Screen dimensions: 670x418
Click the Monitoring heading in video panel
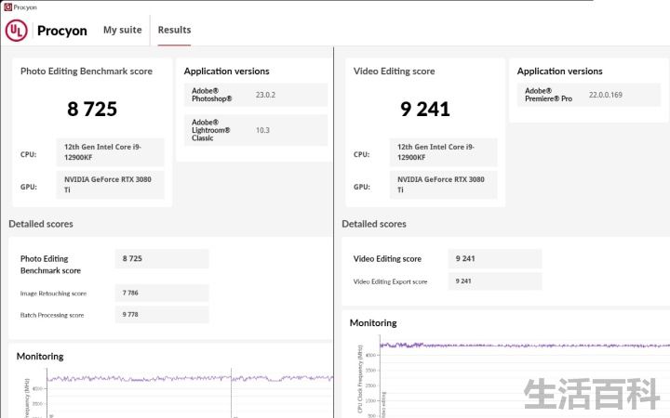pos(373,323)
